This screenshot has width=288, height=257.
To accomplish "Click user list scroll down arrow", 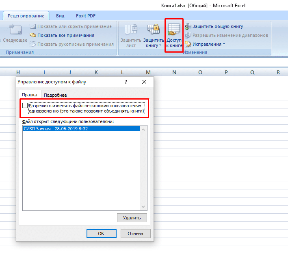I will [x=143, y=207].
